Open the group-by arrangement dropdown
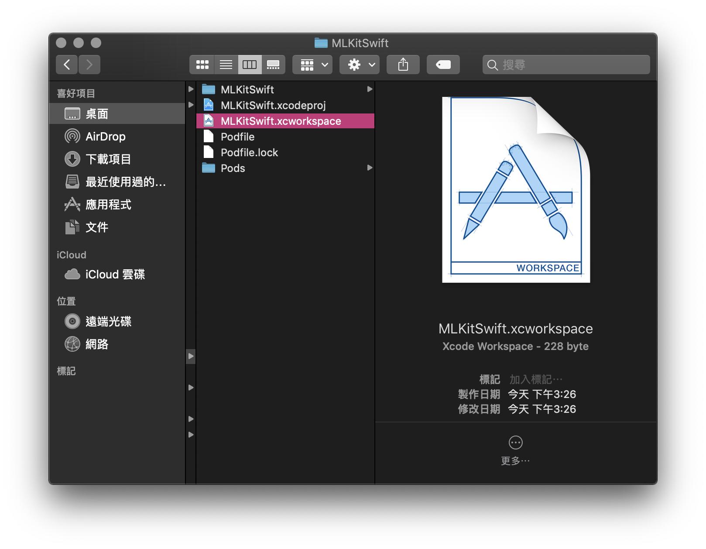706x549 pixels. (x=312, y=65)
